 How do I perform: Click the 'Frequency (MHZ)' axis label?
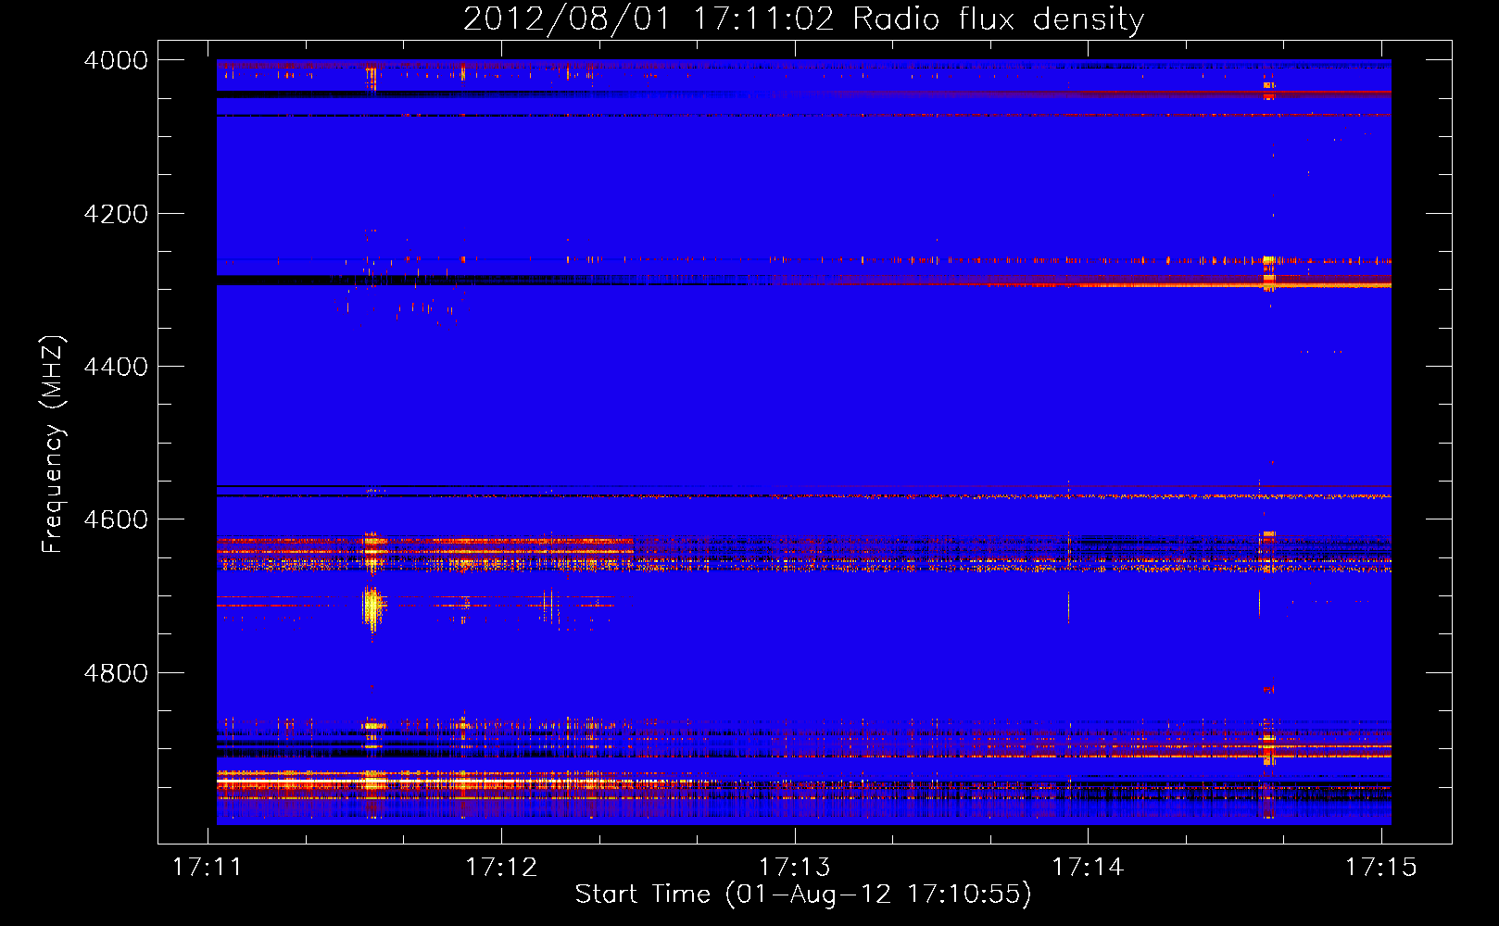pos(53,444)
